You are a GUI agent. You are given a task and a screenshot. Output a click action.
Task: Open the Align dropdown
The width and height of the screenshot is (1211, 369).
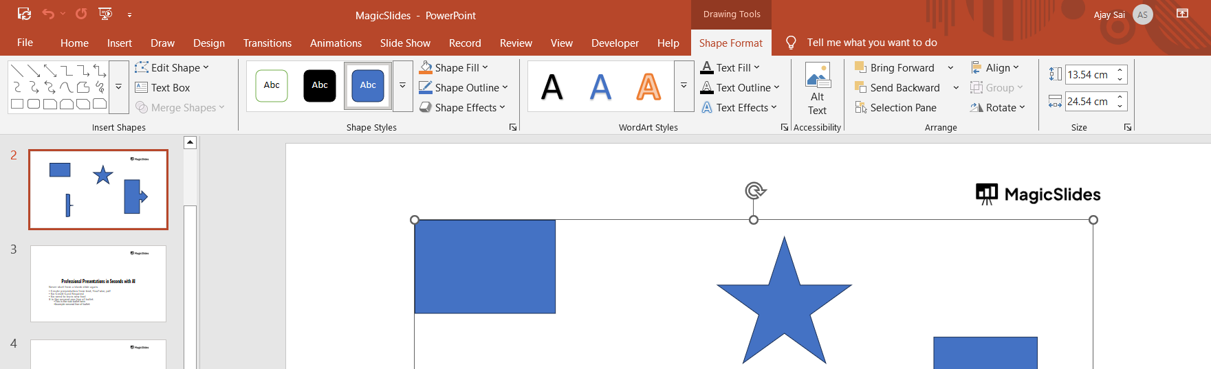tap(995, 67)
